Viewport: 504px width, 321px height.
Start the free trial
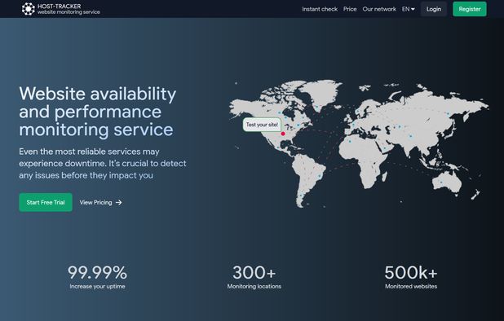point(46,202)
